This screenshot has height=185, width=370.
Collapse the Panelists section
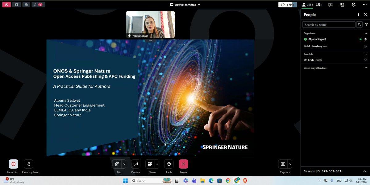[x=366, y=54]
